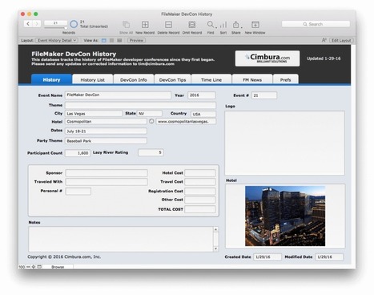
Task: Open Find mode via magnifier
Action: (211, 25)
